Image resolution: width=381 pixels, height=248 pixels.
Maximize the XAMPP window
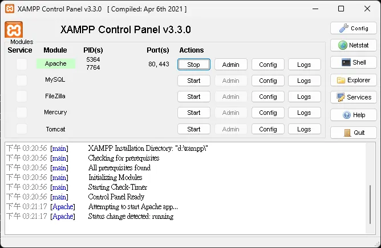click(x=341, y=9)
